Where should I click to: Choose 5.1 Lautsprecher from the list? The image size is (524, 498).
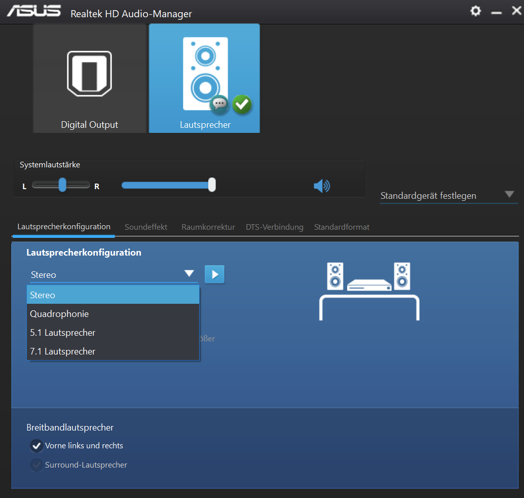tap(113, 333)
